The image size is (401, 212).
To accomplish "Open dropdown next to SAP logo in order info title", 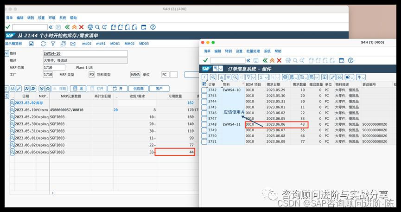I will point(221,69).
